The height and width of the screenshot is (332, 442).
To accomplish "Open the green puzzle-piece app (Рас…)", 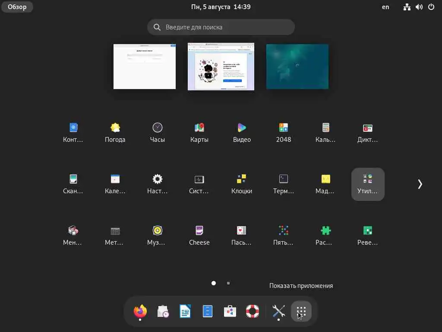I will 325,236.
